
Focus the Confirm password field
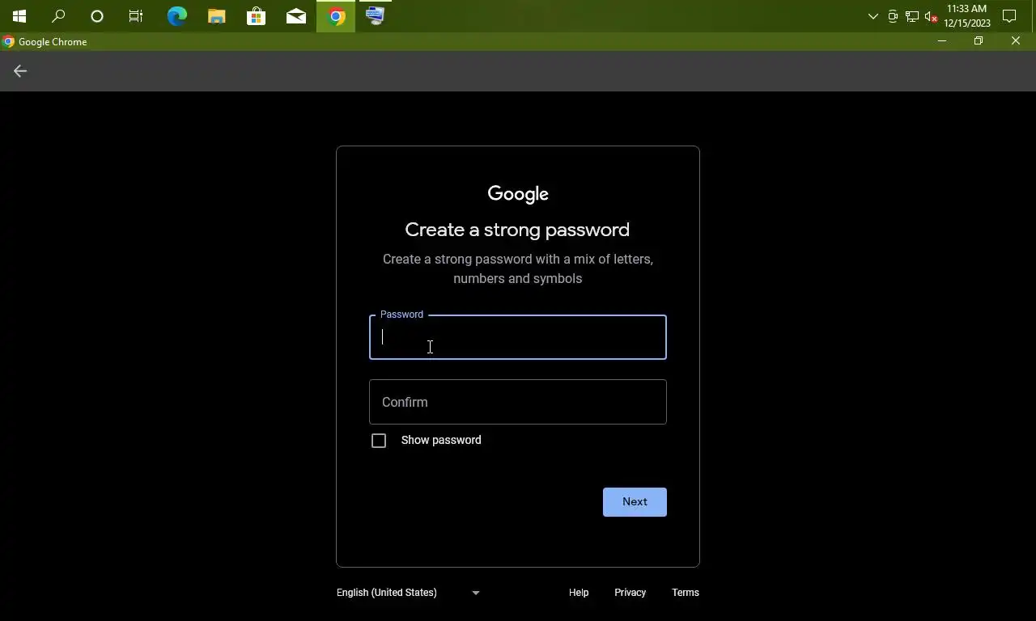(518, 402)
